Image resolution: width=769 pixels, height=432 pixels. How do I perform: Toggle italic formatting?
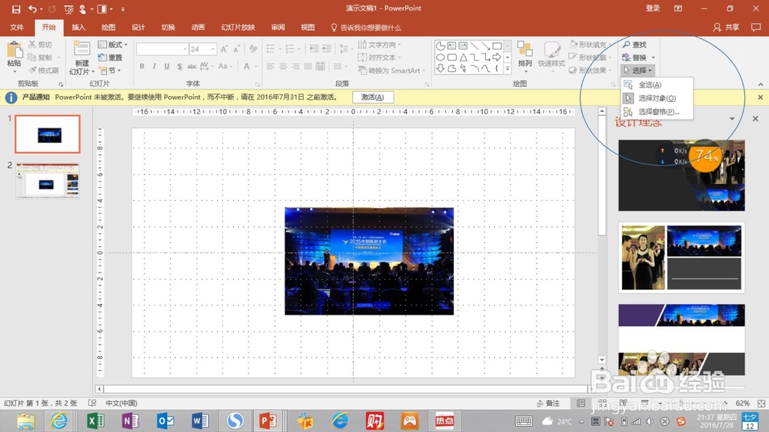154,67
